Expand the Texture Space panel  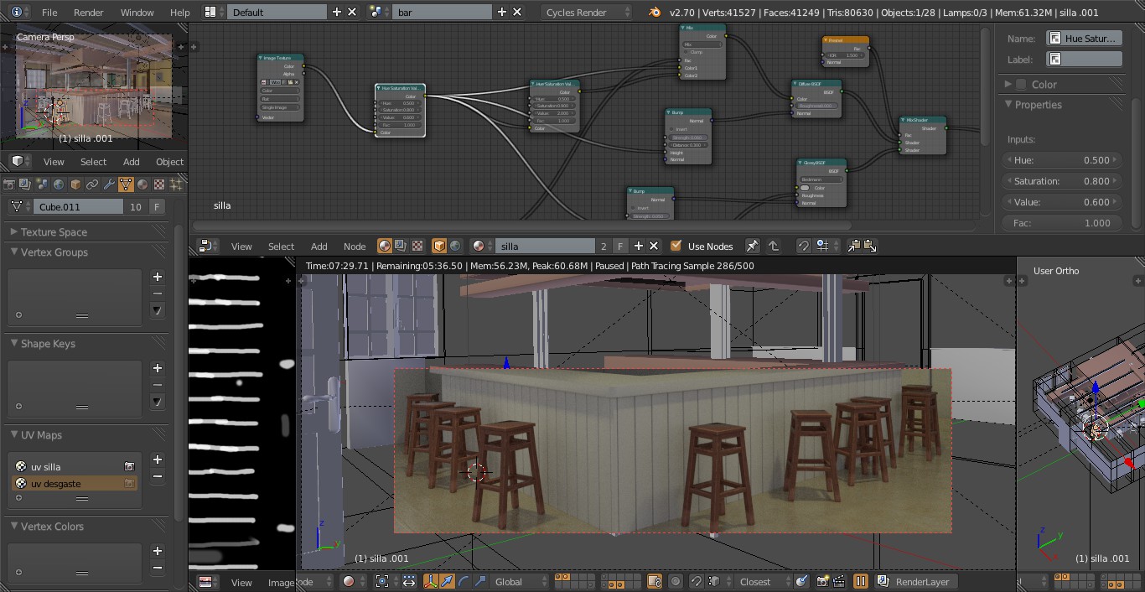click(14, 232)
